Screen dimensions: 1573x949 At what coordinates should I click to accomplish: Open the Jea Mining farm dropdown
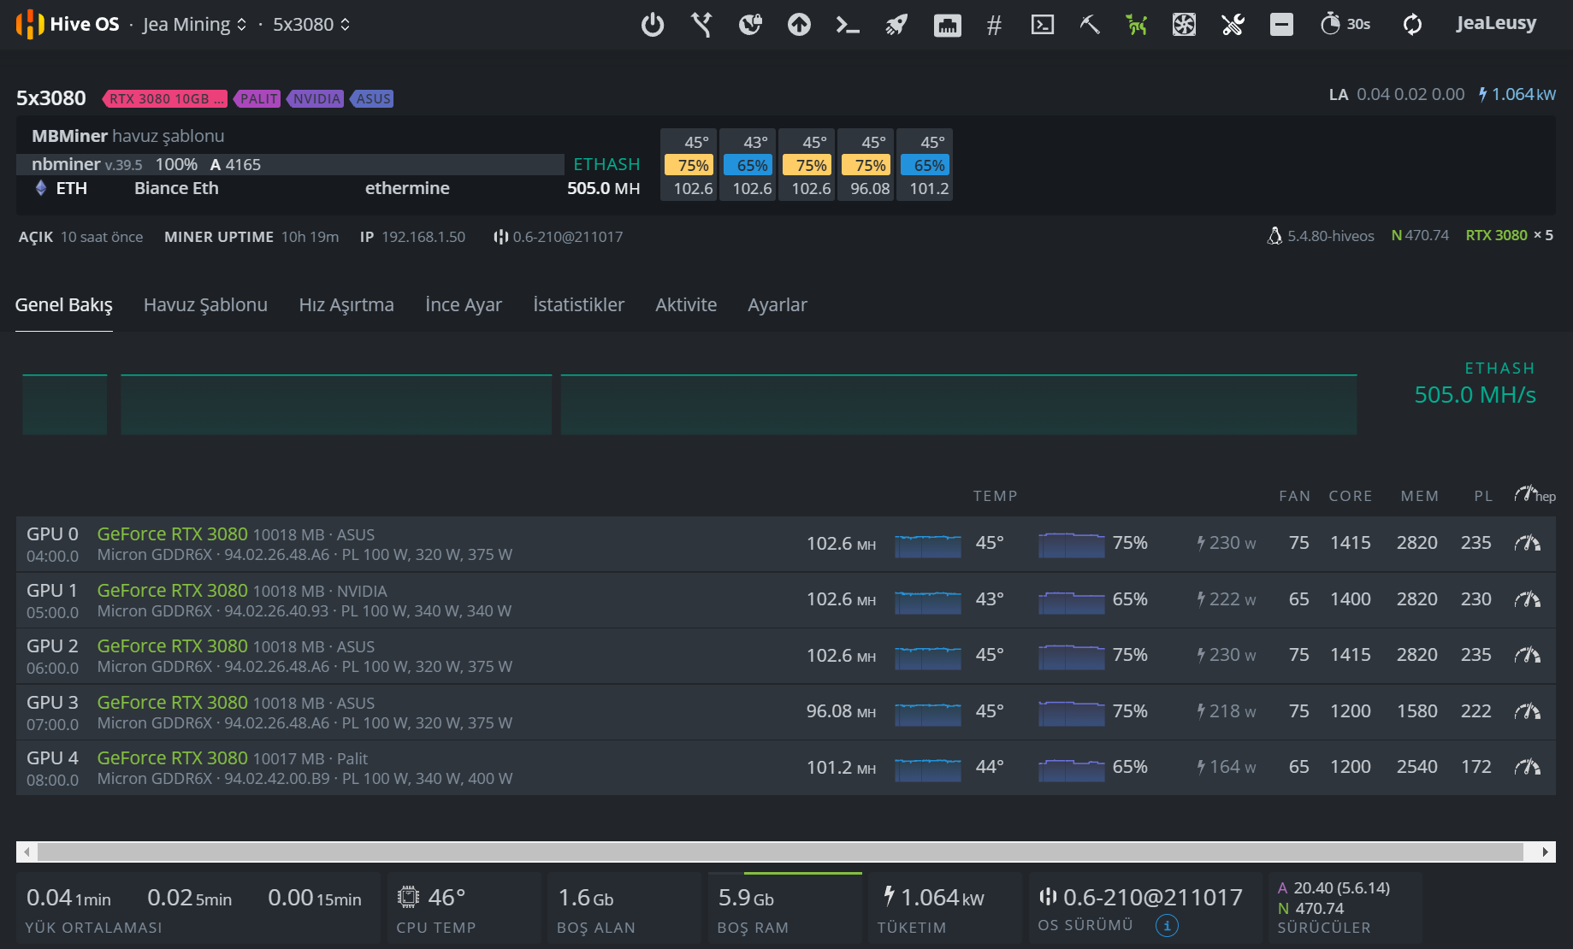[x=194, y=25]
